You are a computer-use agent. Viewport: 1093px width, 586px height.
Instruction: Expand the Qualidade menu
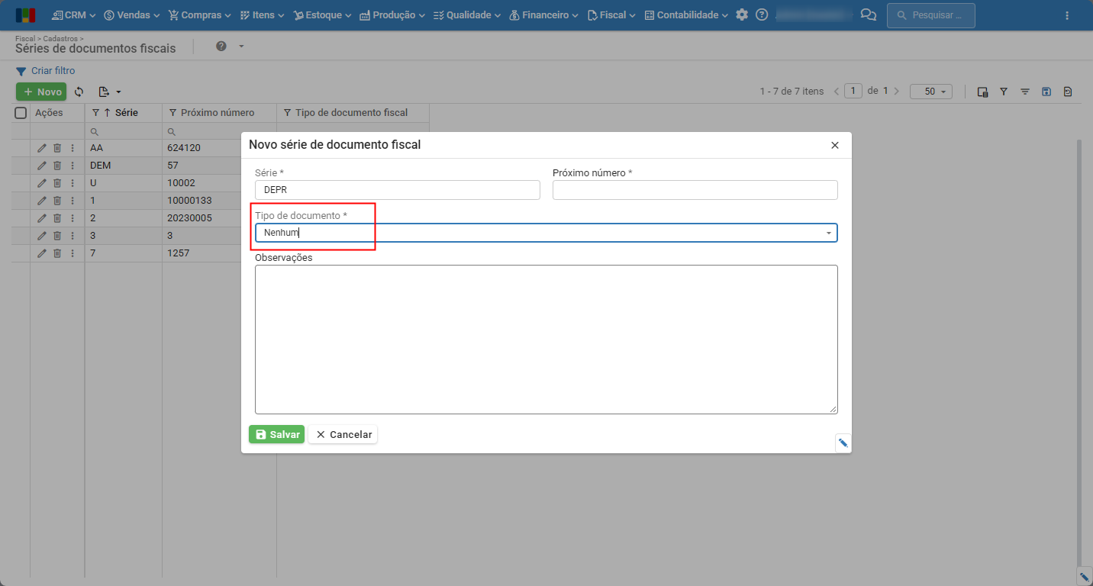[x=467, y=14]
